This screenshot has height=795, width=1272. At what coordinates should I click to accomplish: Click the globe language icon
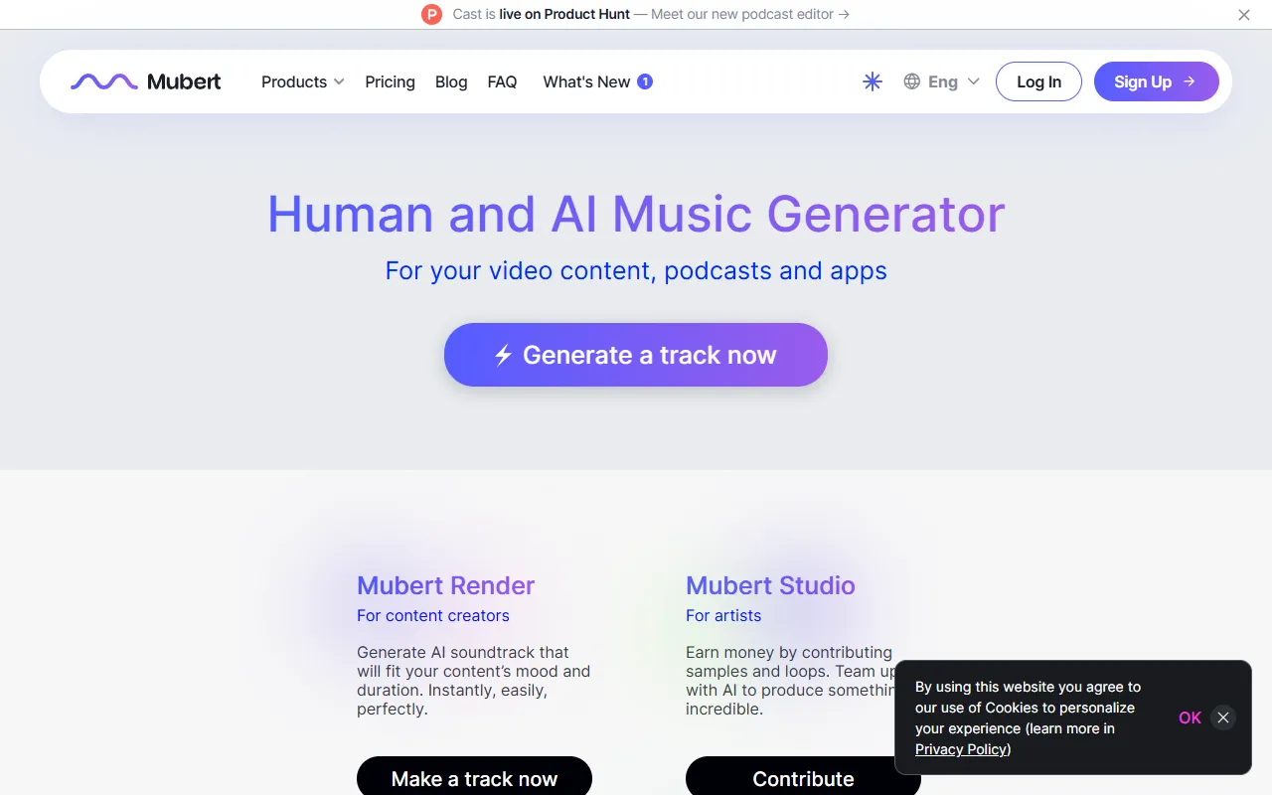(x=911, y=81)
